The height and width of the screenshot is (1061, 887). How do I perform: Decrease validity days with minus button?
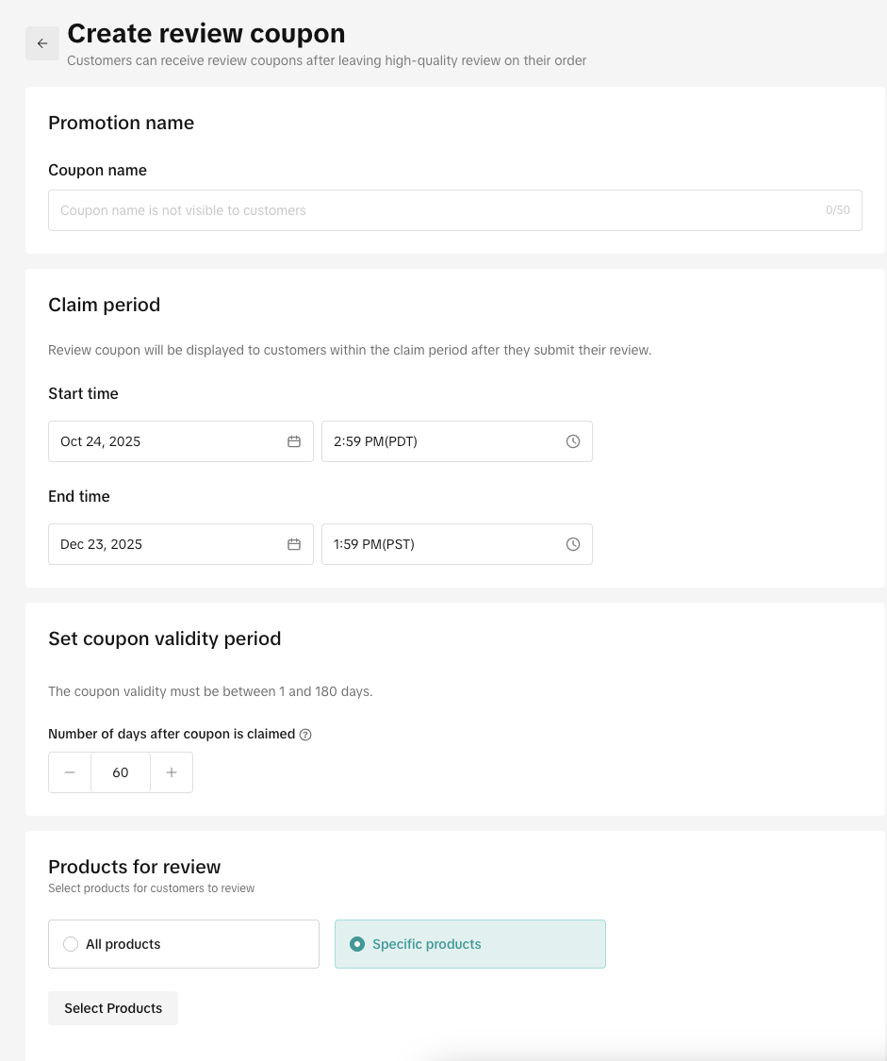(70, 772)
